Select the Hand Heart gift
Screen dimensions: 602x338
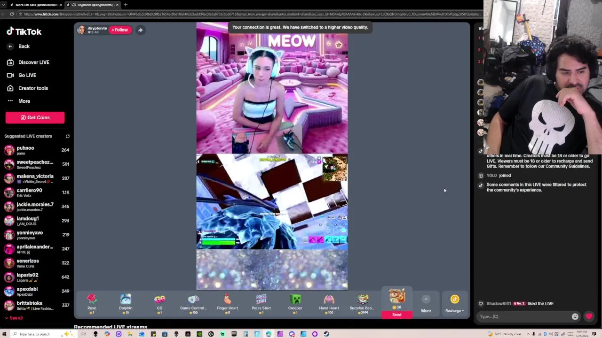329,304
